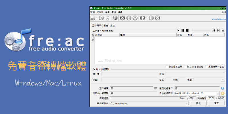Click the 演出者 artist input field
228x114 pixels.
(x=129, y=74)
